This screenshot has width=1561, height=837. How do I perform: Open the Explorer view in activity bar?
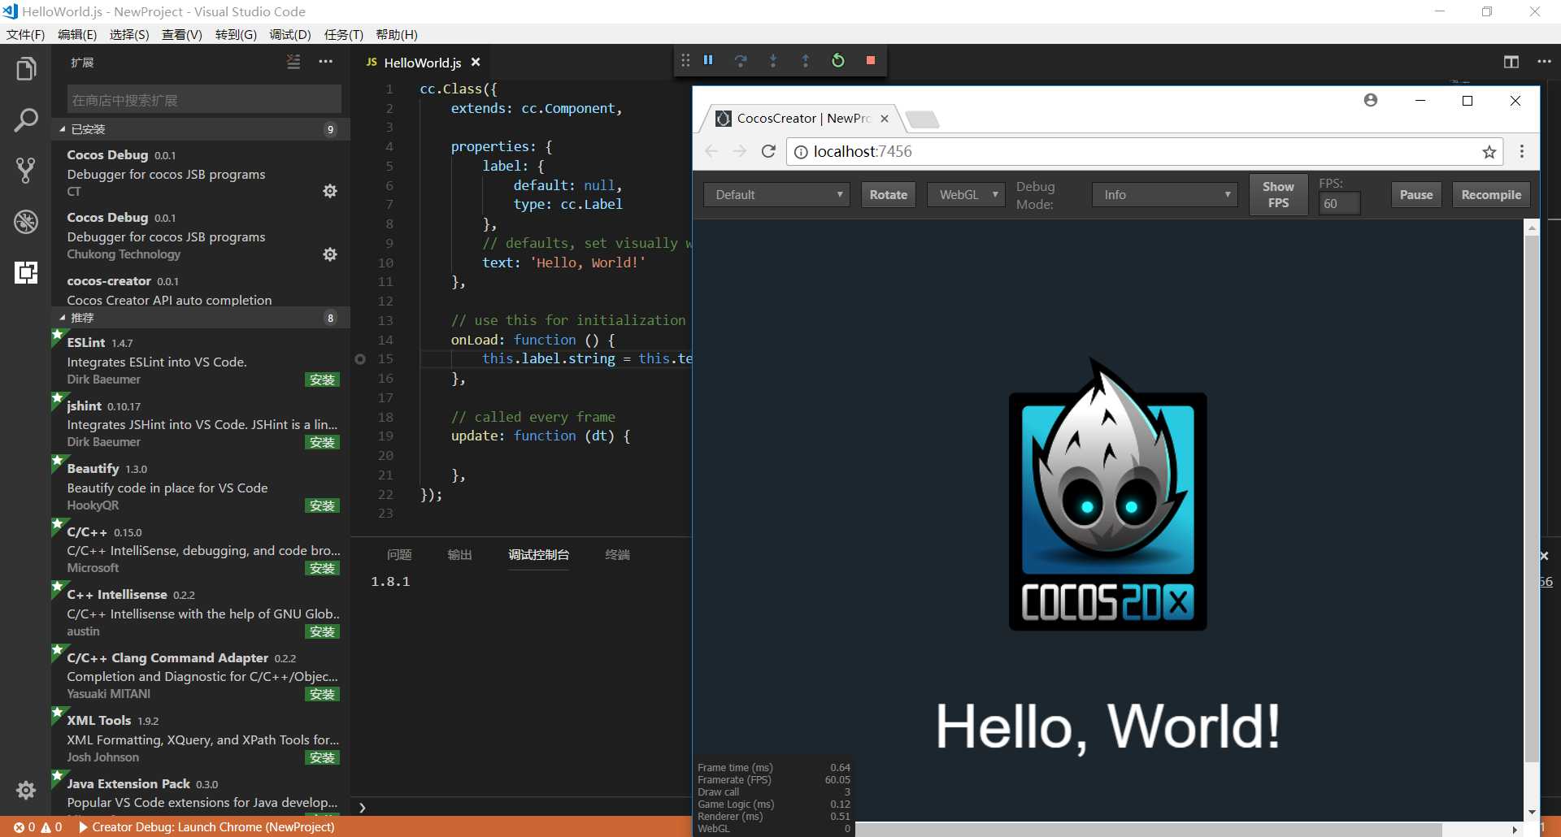pyautogui.click(x=26, y=69)
